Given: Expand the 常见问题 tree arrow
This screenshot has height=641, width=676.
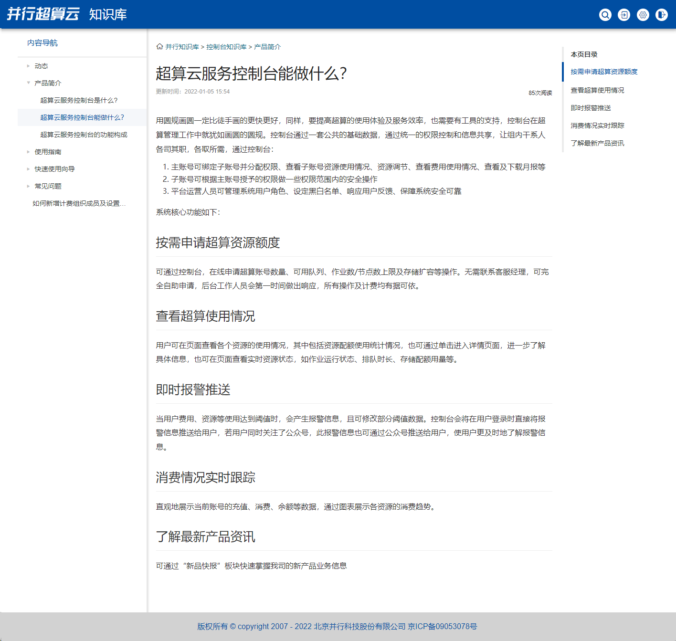Looking at the screenshot, I should click(x=28, y=186).
